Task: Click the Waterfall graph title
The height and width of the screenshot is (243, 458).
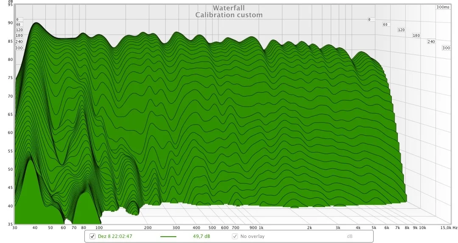Action: pyautogui.click(x=229, y=8)
